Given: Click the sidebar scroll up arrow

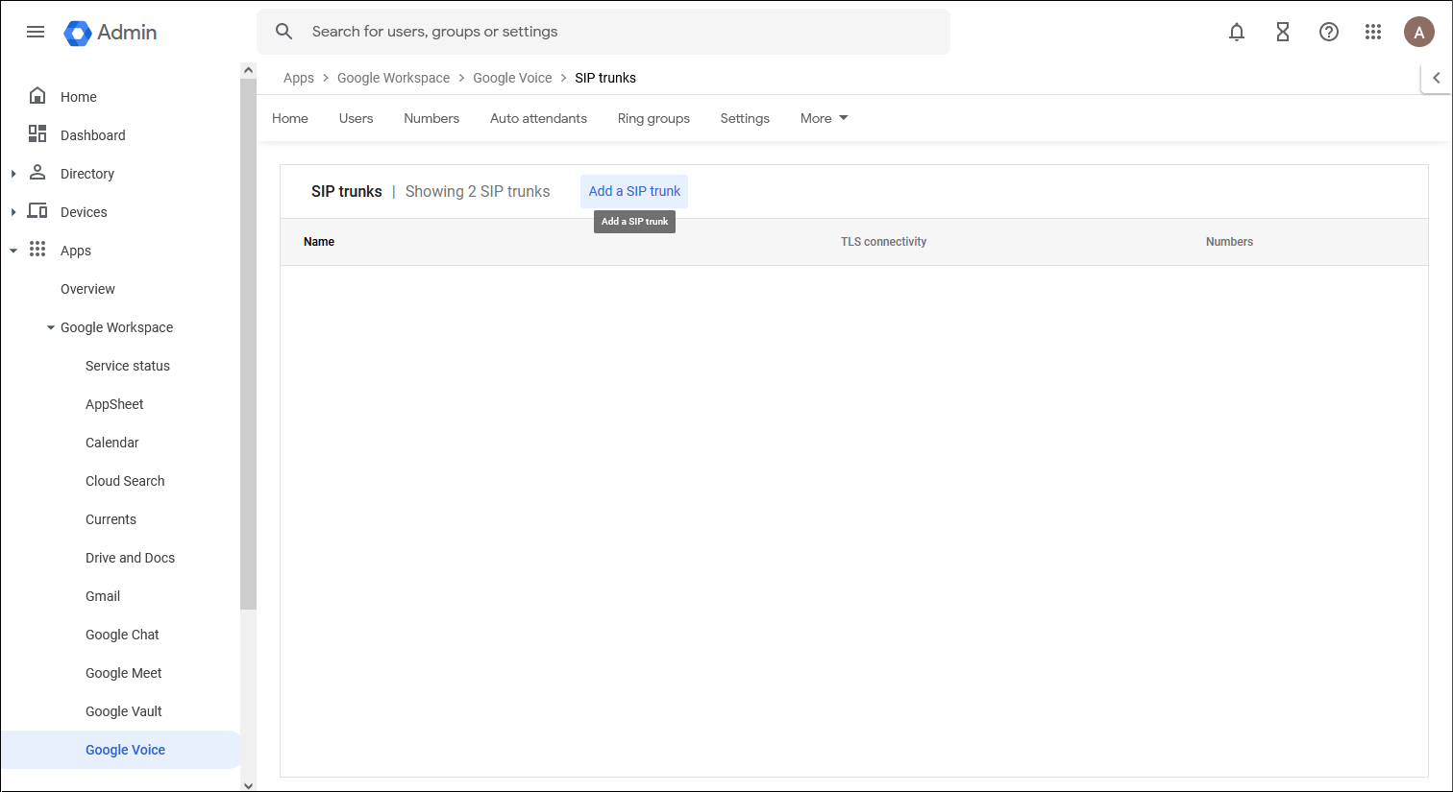Looking at the screenshot, I should coord(248,70).
